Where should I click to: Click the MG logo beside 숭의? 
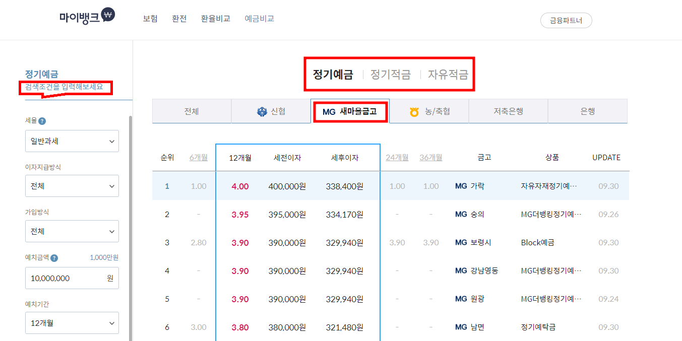[461, 214]
